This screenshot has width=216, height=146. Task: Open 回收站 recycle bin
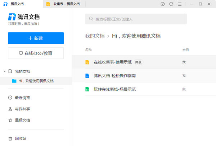(x=20, y=138)
